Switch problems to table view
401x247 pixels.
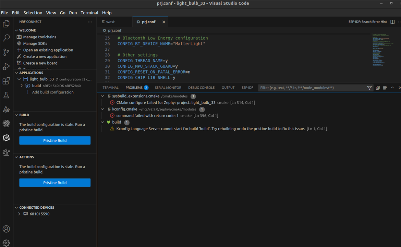[x=385, y=88]
